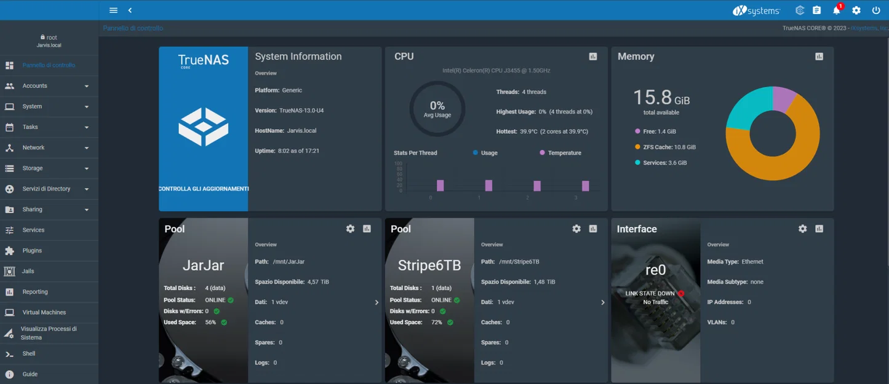889x384 pixels.
Task: Click the CPU average usage gauge
Action: [437, 109]
